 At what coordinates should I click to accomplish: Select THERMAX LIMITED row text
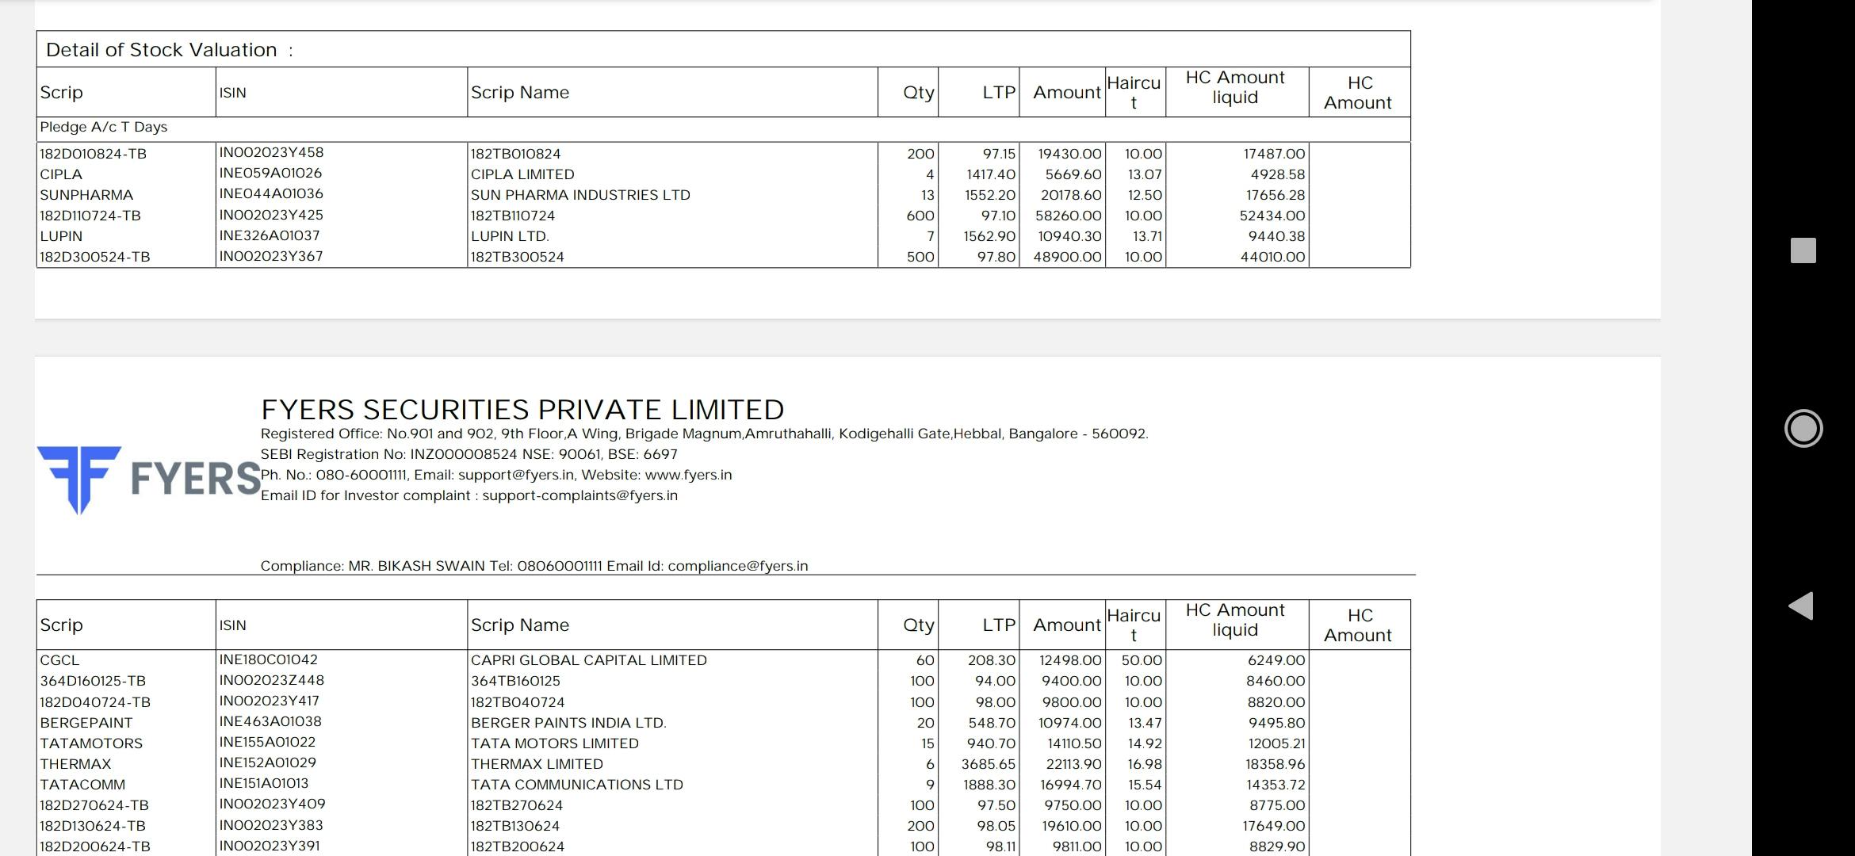tap(537, 764)
